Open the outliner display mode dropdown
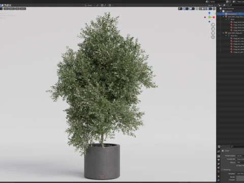 220,5
